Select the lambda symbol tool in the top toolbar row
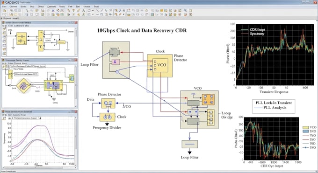The height and width of the screenshot is (173, 318). click(83, 11)
